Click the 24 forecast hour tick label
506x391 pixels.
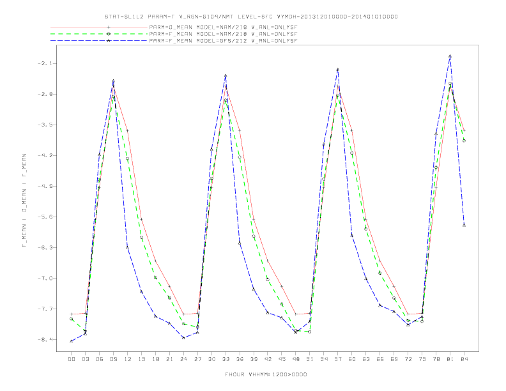point(183,359)
